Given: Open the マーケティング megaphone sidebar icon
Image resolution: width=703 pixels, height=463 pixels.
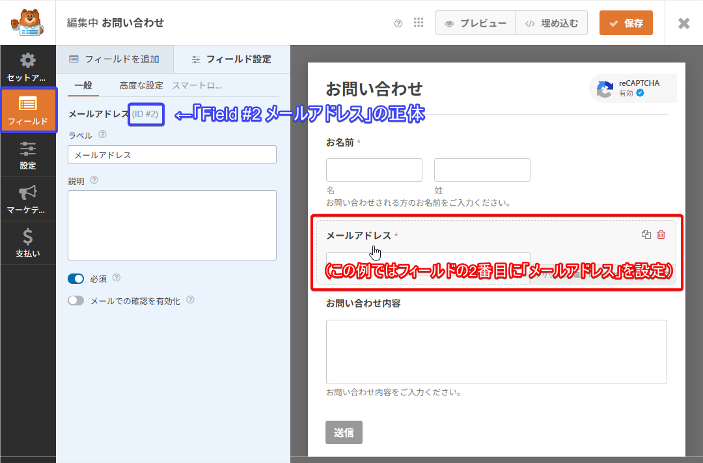Looking at the screenshot, I should (28, 199).
